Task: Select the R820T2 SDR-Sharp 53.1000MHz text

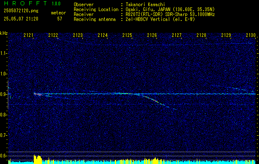Action: pos(170,14)
